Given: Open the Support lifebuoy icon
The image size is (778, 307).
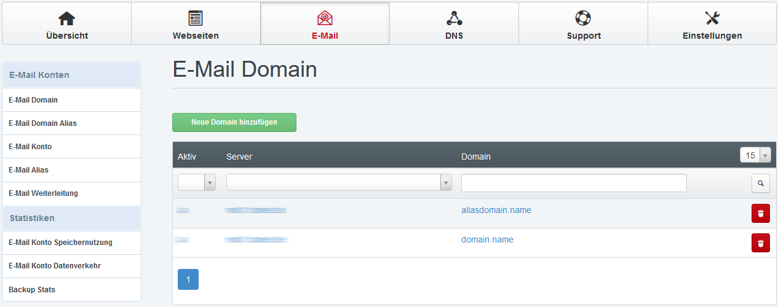Looking at the screenshot, I should [x=583, y=18].
